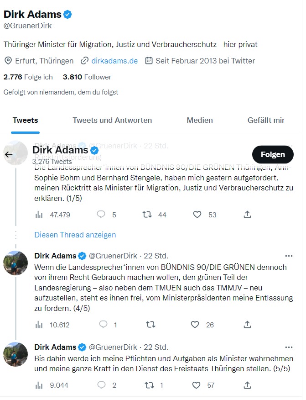Share the tweet ending with (4/5)
Viewport: 306px width, 400px height.
[x=247, y=325]
